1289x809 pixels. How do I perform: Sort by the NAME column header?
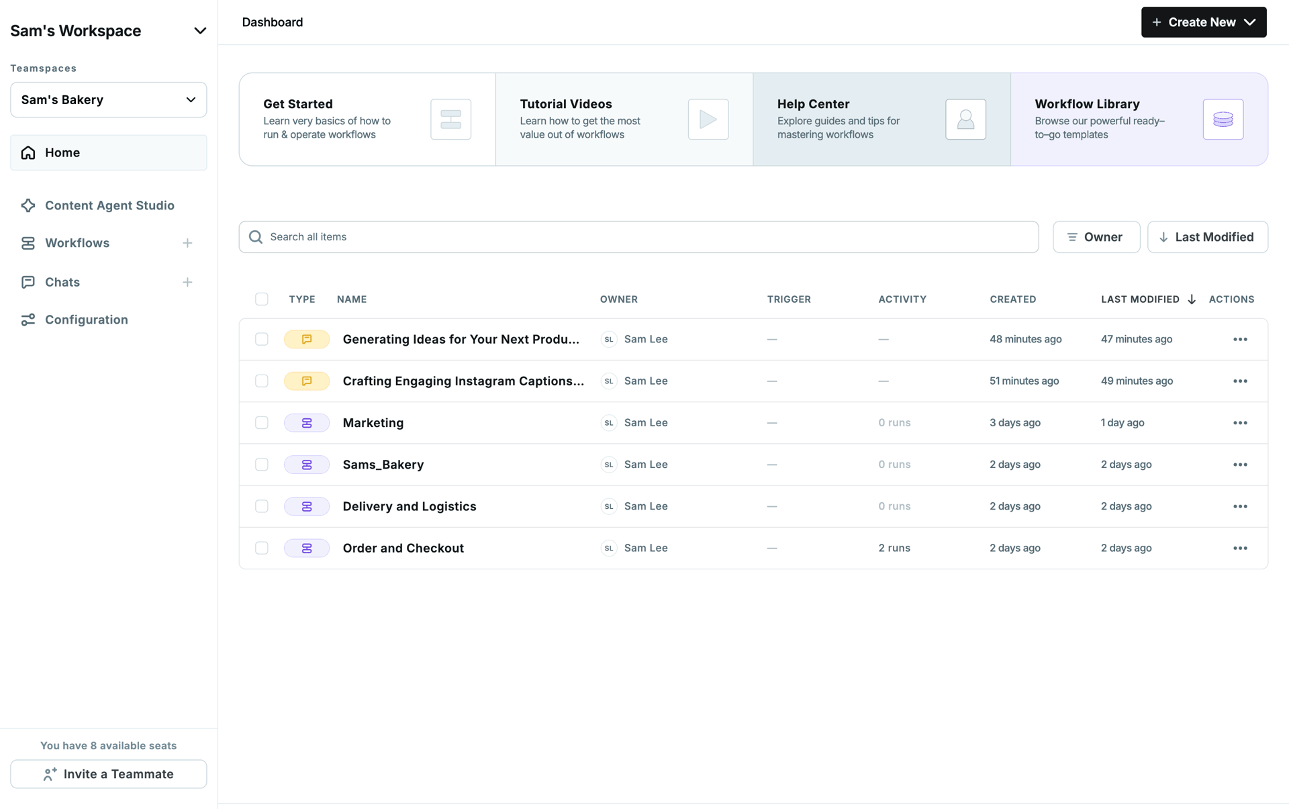(x=351, y=299)
